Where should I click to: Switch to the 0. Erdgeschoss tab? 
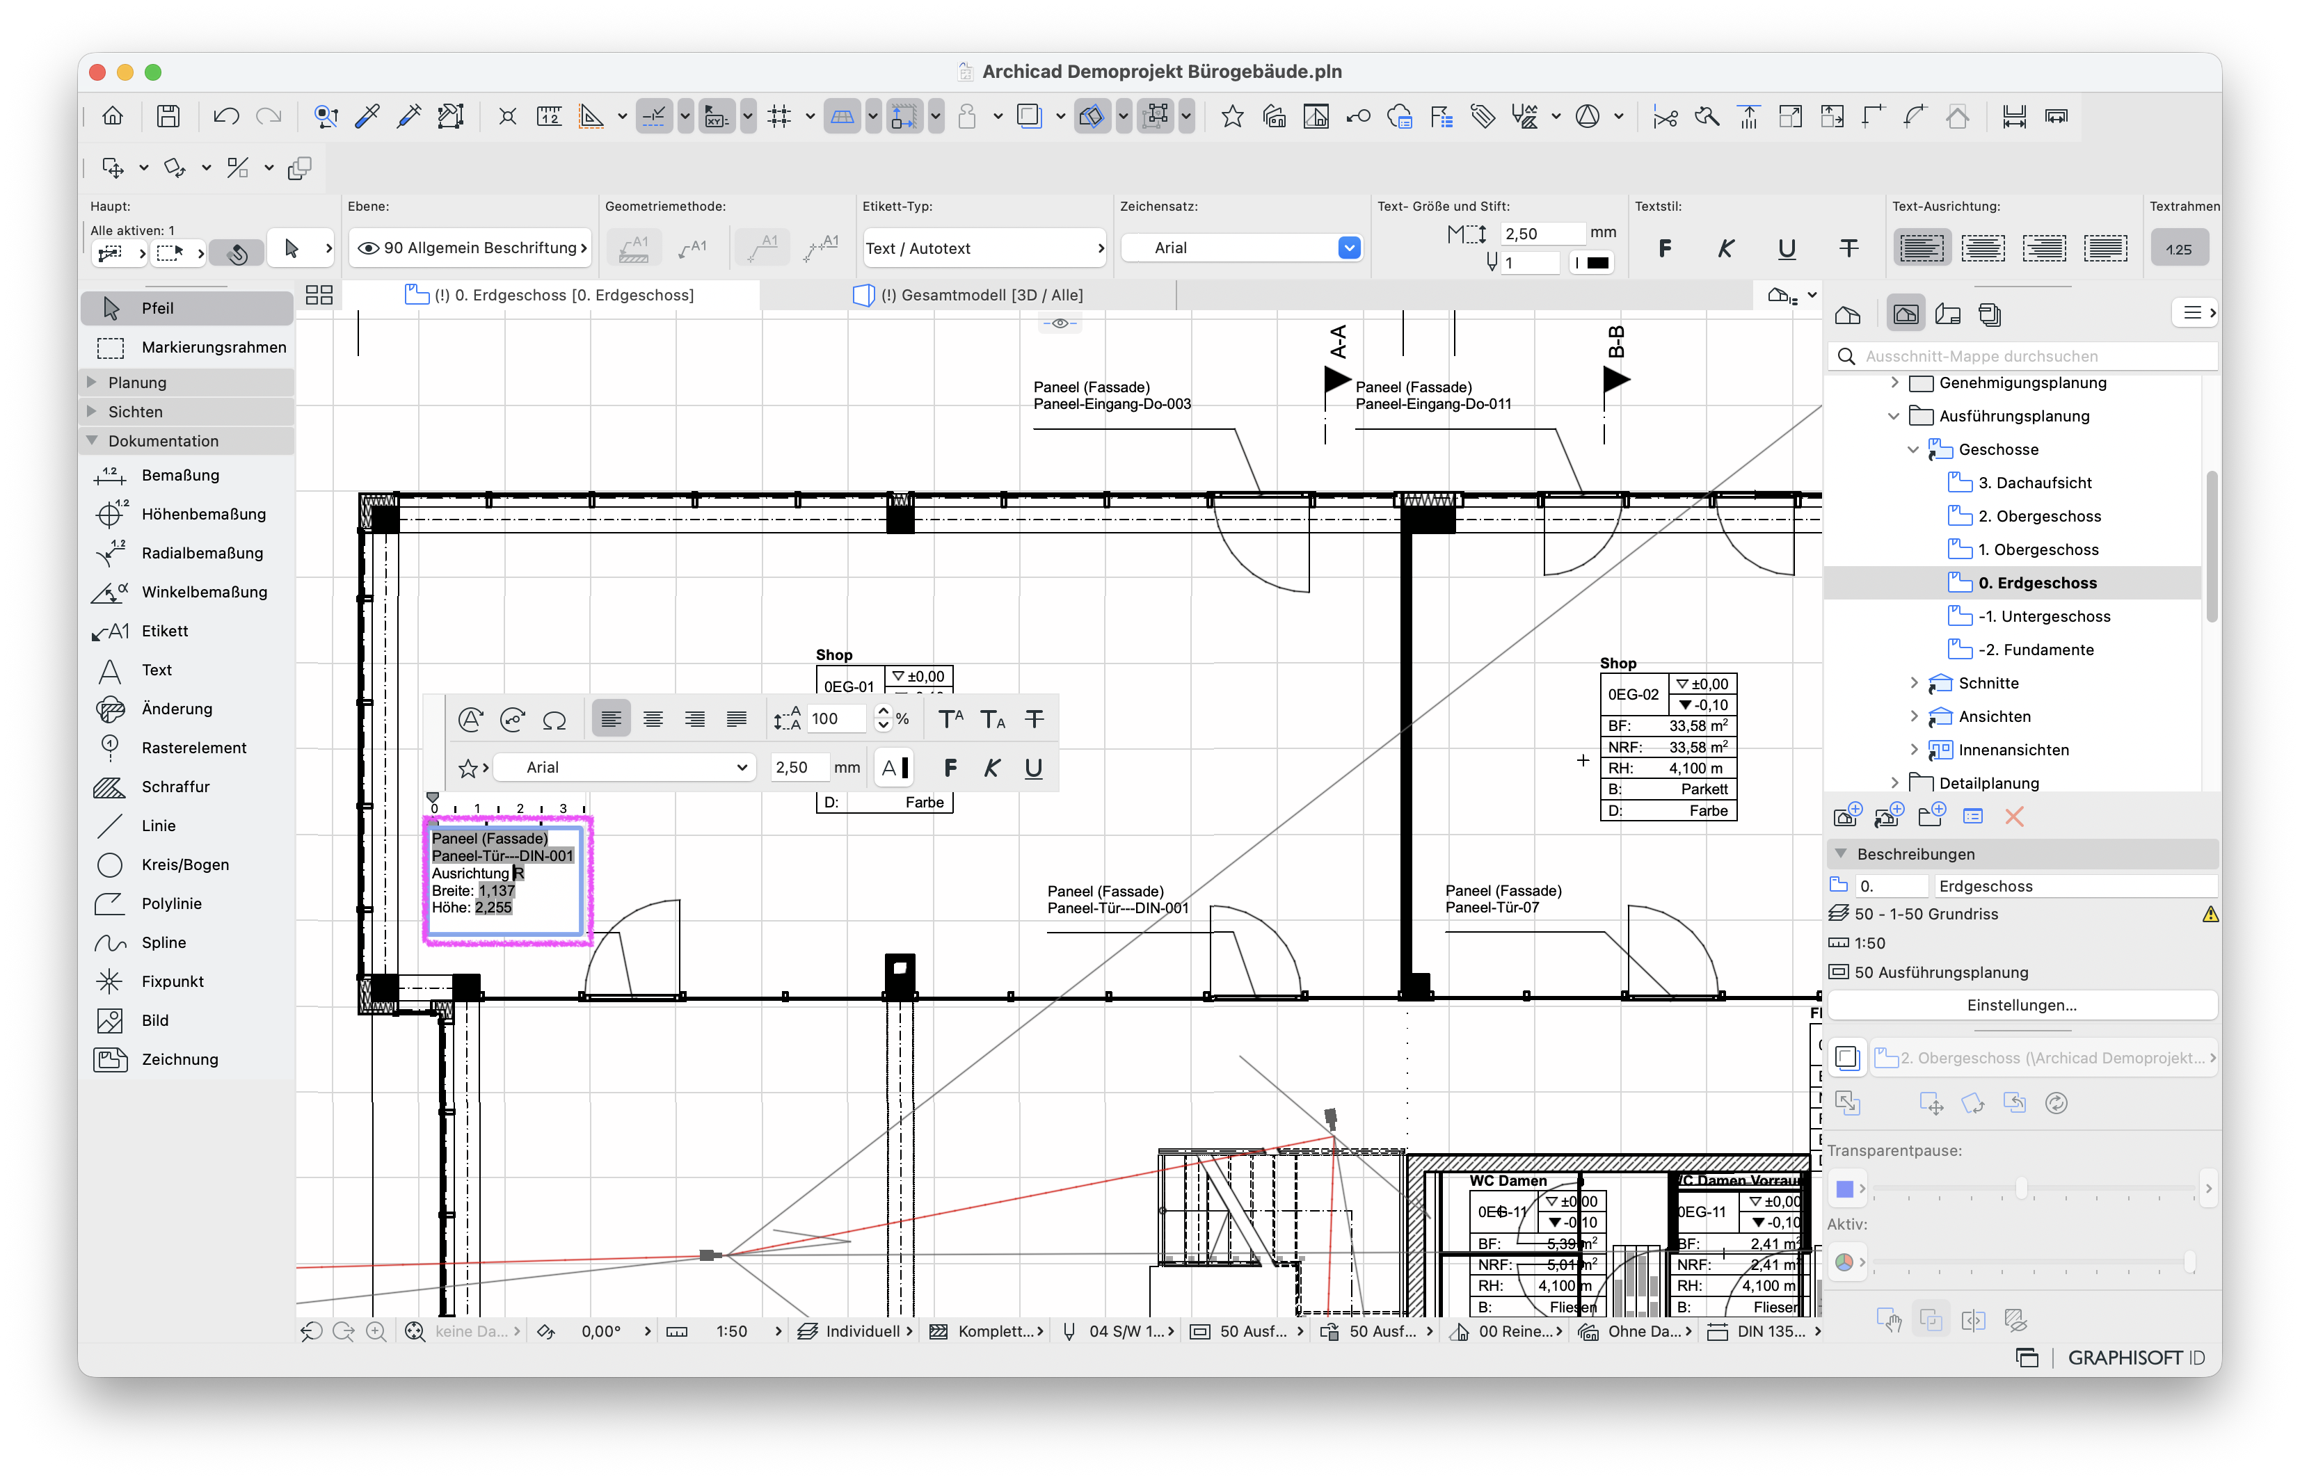(551, 295)
